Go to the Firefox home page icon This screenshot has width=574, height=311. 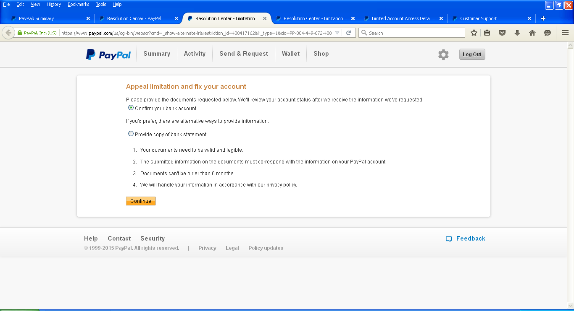tap(532, 33)
